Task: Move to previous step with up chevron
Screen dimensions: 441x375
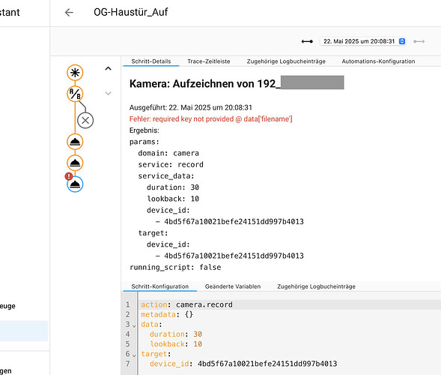Action: pyautogui.click(x=108, y=68)
